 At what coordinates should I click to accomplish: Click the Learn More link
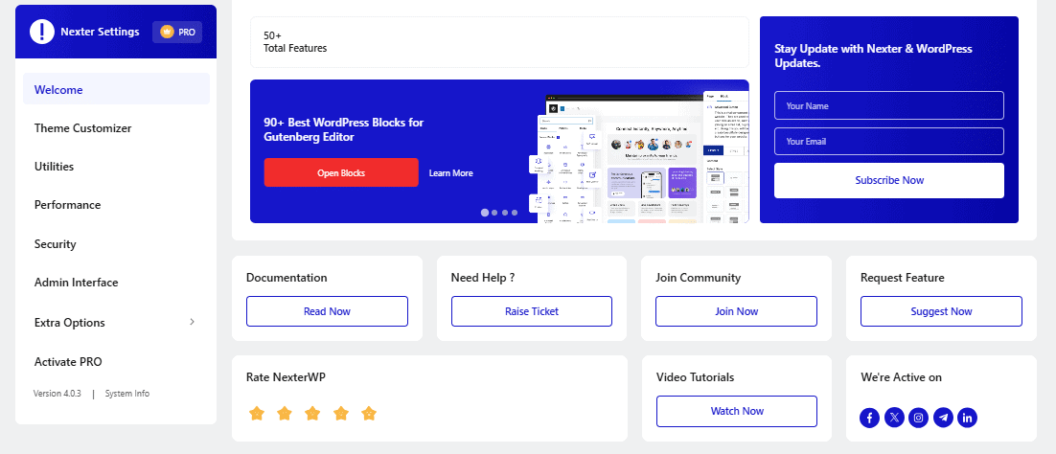(450, 173)
